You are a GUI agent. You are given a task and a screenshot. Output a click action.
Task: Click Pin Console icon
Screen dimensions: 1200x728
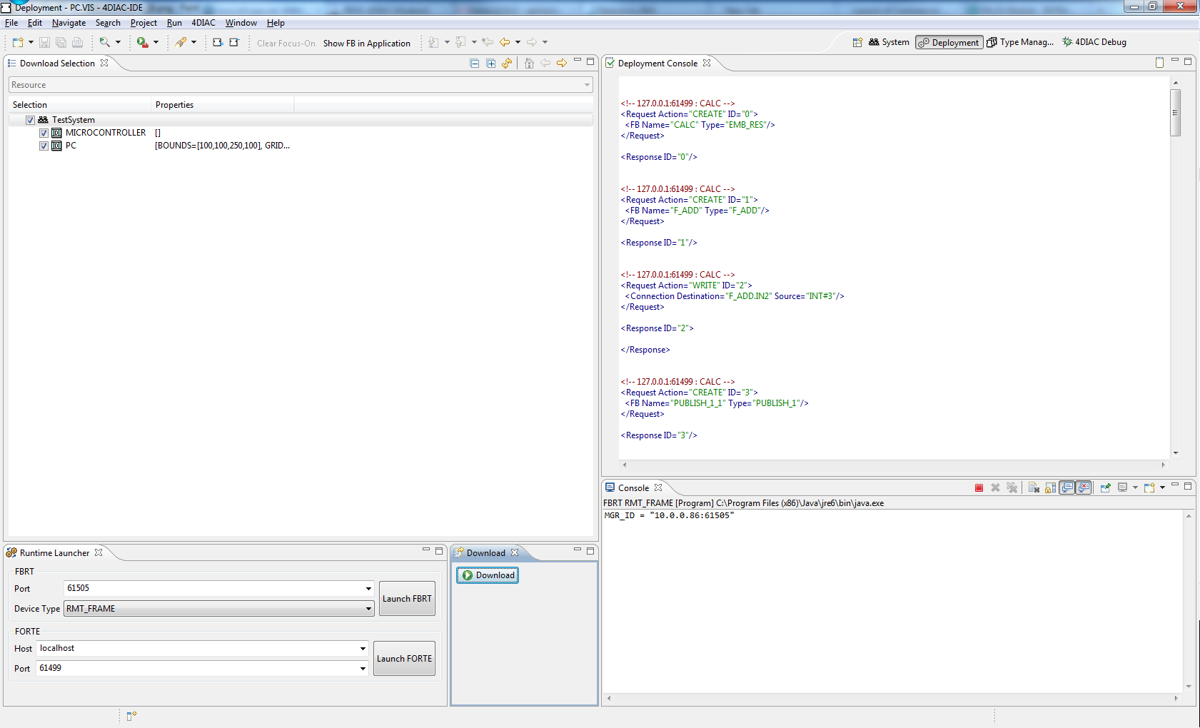pos(1105,487)
